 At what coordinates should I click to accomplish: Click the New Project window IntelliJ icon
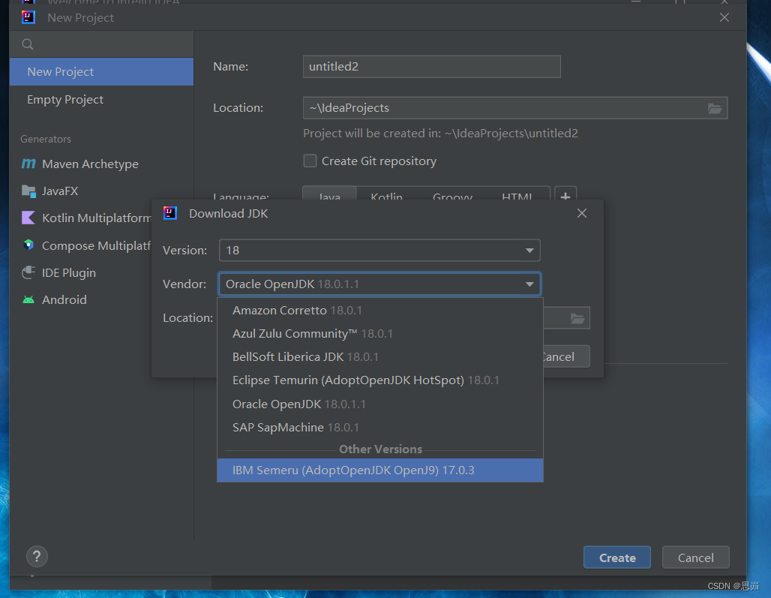pos(28,17)
